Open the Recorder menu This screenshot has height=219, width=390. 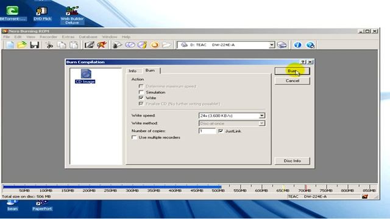(49, 36)
